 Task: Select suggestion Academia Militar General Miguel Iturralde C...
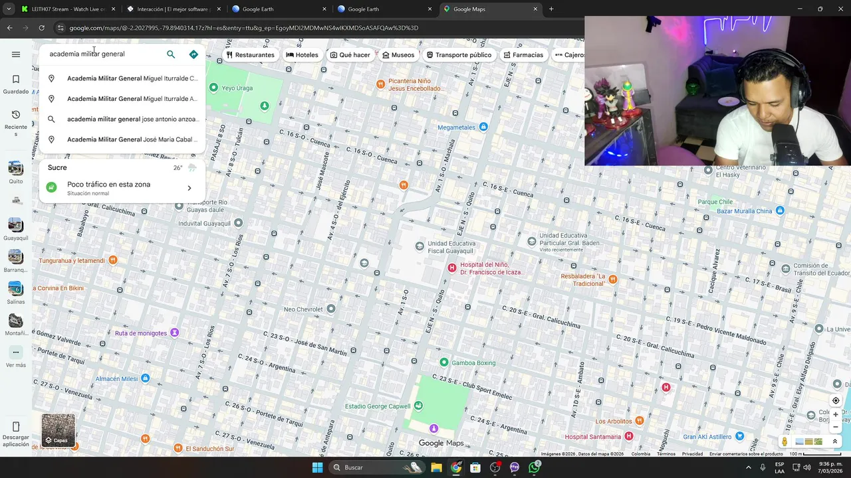(x=122, y=78)
